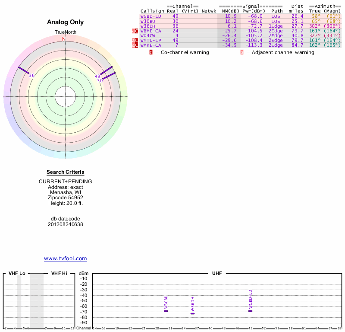
Task: Click the Analog Only title
Action: (x=66, y=22)
